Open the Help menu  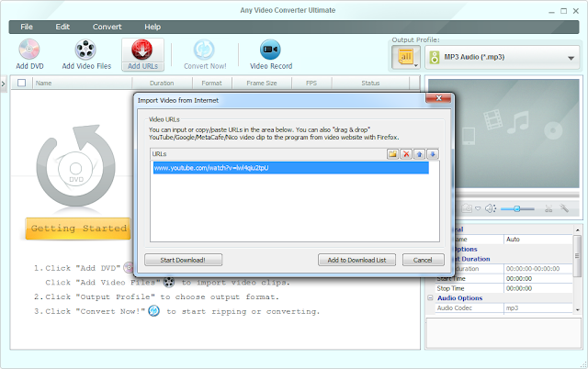[x=153, y=27]
